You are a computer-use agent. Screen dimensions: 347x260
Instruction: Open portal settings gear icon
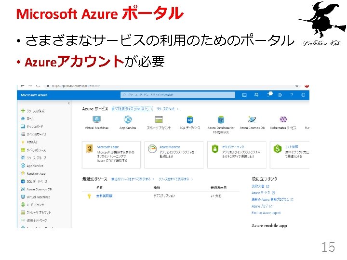(x=280, y=95)
